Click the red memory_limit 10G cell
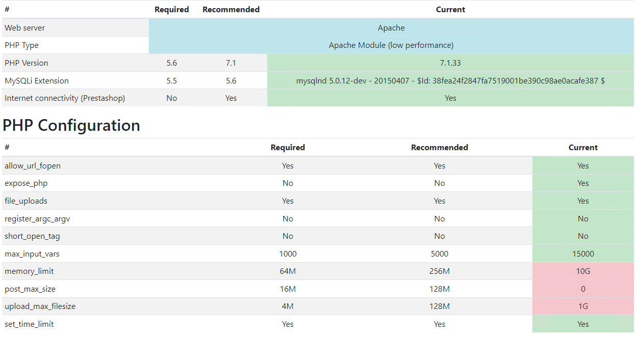 (x=583, y=271)
